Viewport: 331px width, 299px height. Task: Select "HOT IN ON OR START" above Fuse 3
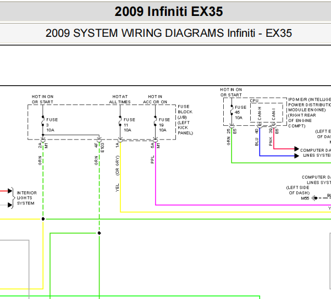click(42, 99)
